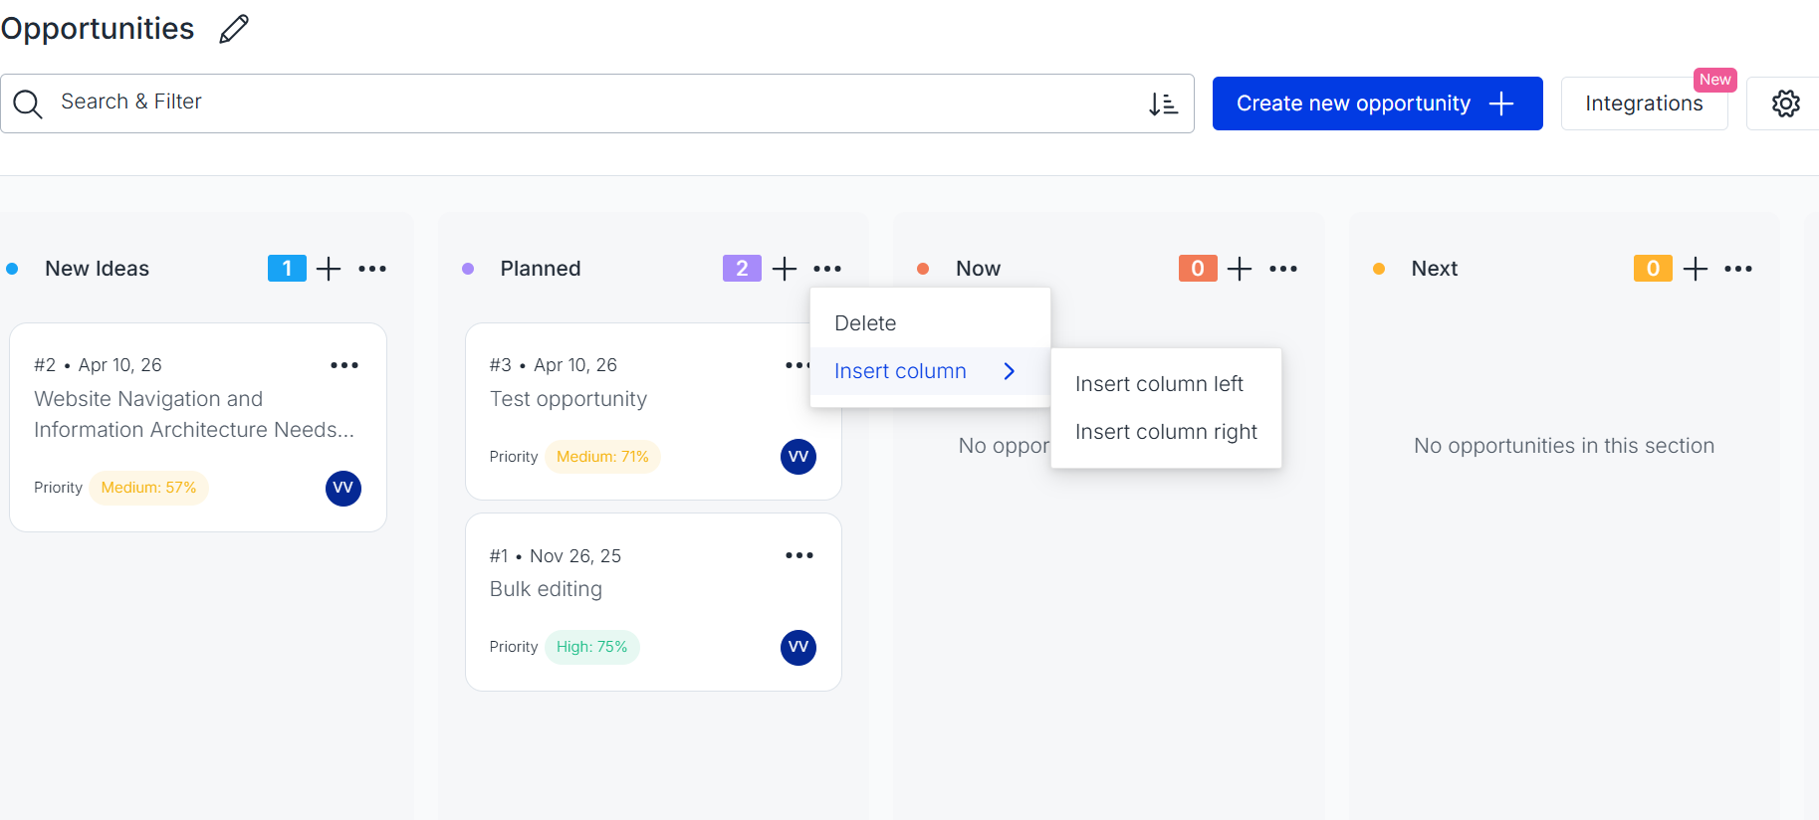The height and width of the screenshot is (820, 1819).
Task: Click the Now column title
Action: [978, 269]
